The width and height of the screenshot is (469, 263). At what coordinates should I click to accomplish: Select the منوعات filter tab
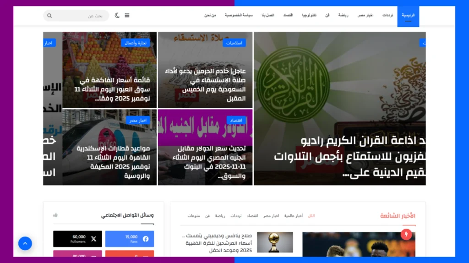pos(194,216)
